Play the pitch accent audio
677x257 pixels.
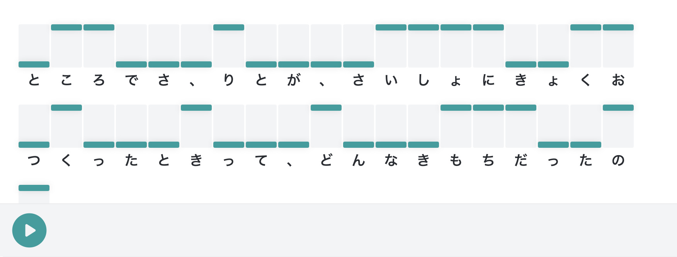pos(29,230)
